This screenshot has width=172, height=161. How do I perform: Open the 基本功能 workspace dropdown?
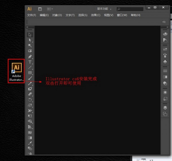(104, 9)
